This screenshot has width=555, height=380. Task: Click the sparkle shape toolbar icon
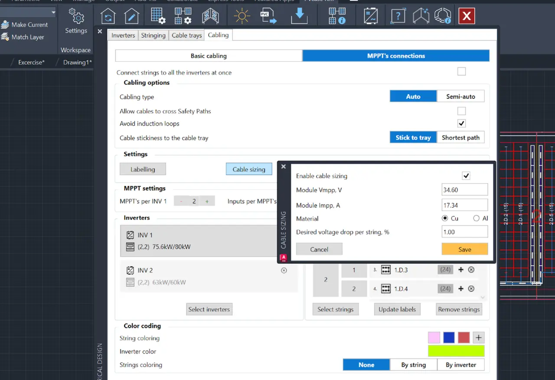pos(421,16)
